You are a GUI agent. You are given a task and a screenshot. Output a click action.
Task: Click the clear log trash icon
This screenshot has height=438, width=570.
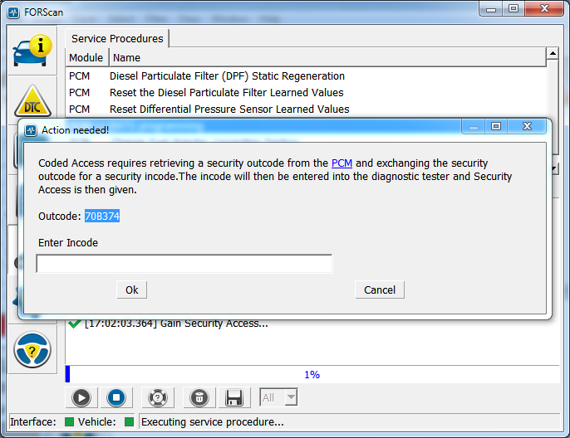pos(199,397)
